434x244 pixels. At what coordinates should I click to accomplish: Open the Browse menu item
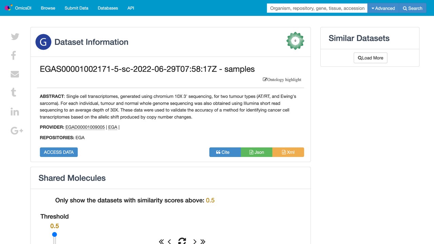(48, 8)
